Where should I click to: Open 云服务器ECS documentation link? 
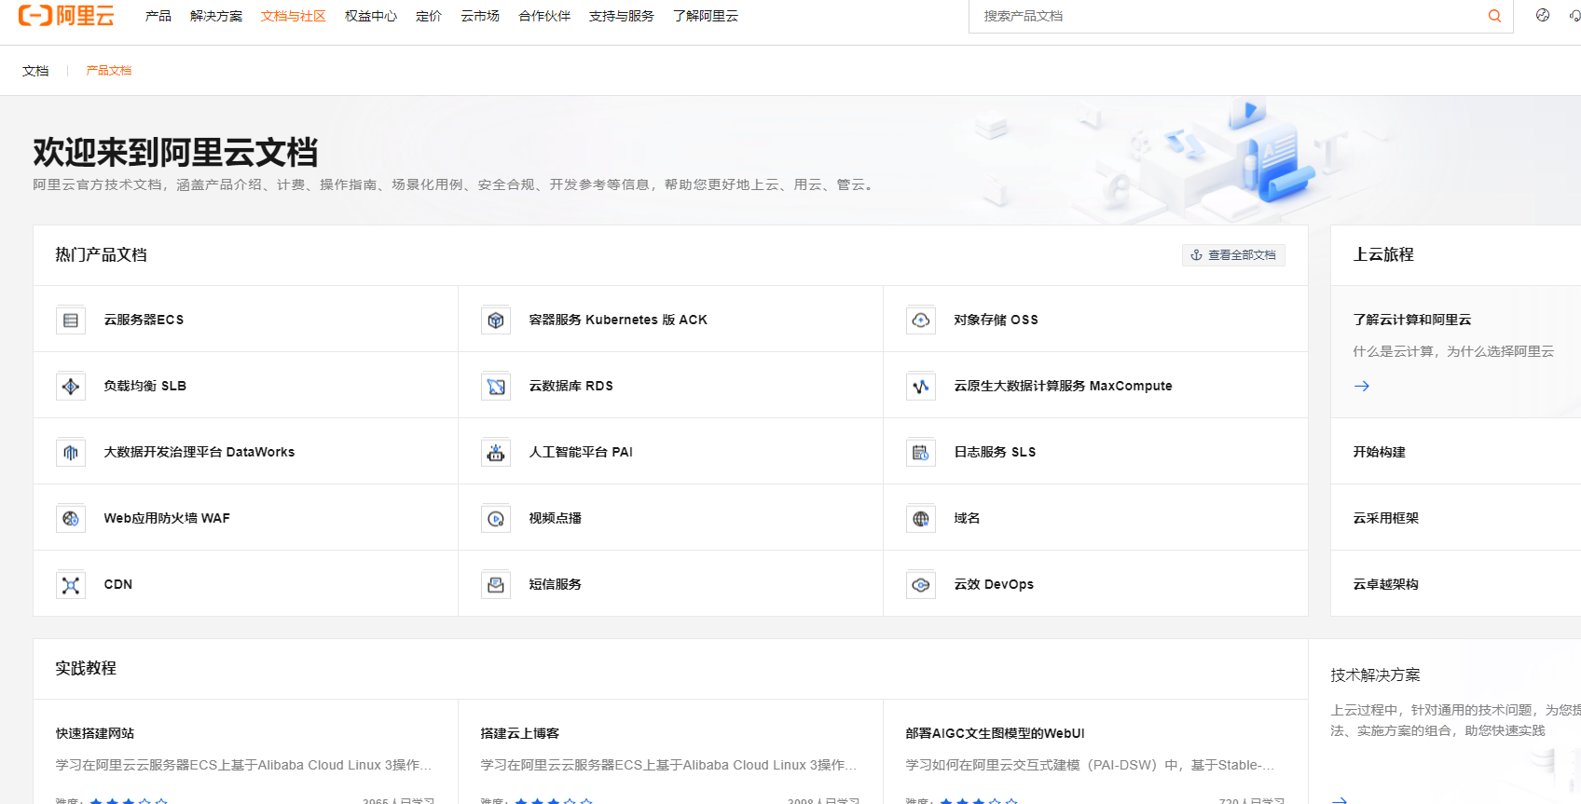[x=144, y=320]
